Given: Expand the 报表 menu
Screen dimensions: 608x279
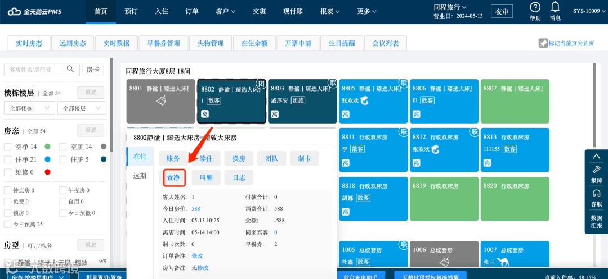Looking at the screenshot, I should click(329, 12).
